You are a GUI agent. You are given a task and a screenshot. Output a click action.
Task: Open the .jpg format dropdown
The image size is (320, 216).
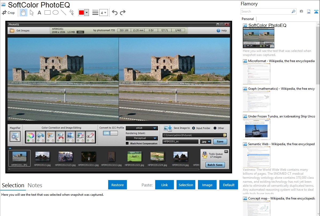pos(205,142)
